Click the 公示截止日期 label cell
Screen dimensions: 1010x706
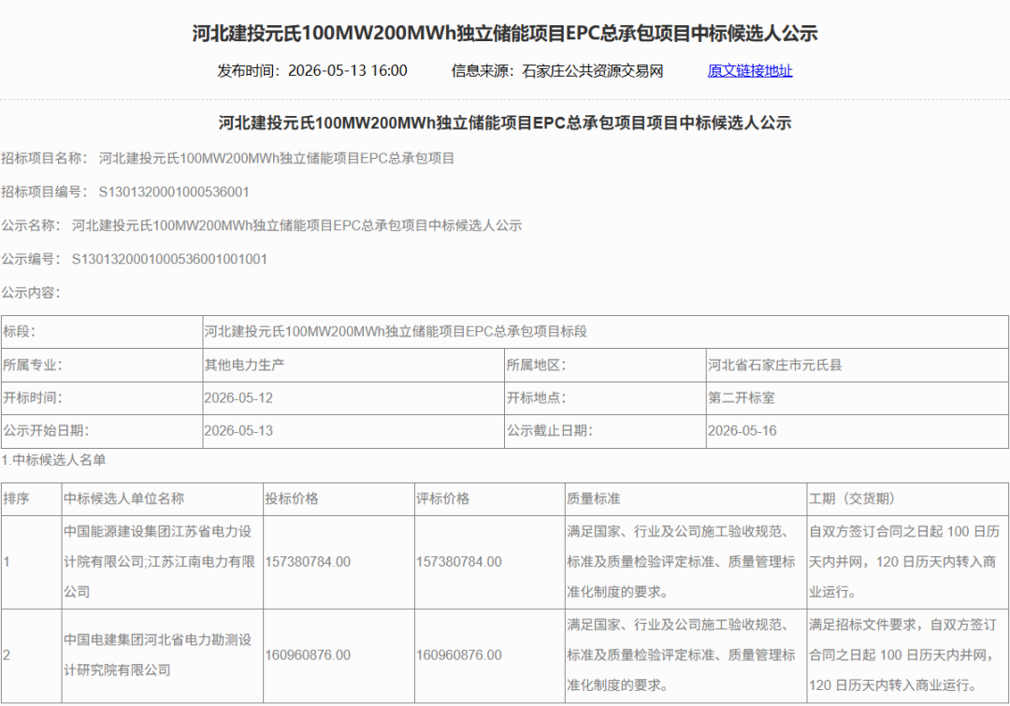point(605,431)
